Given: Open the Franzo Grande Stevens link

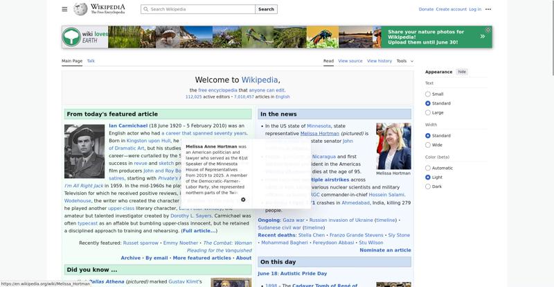Looking at the screenshot, I should coord(356,235).
